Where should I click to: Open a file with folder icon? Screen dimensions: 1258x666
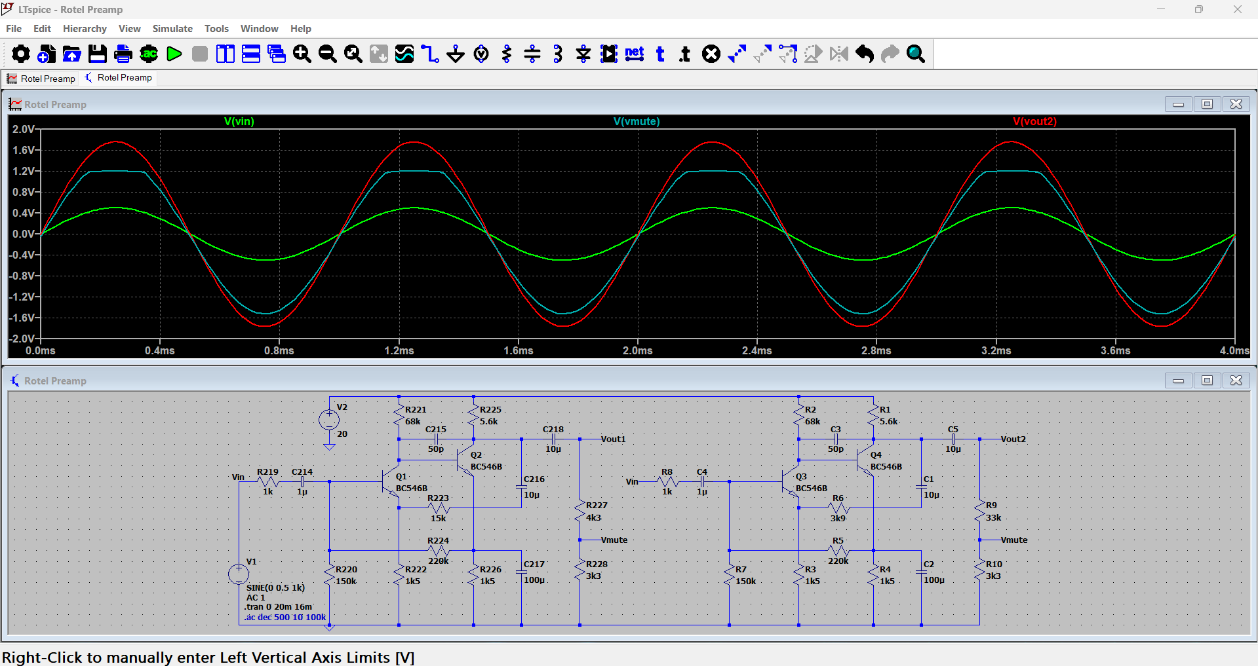point(72,54)
